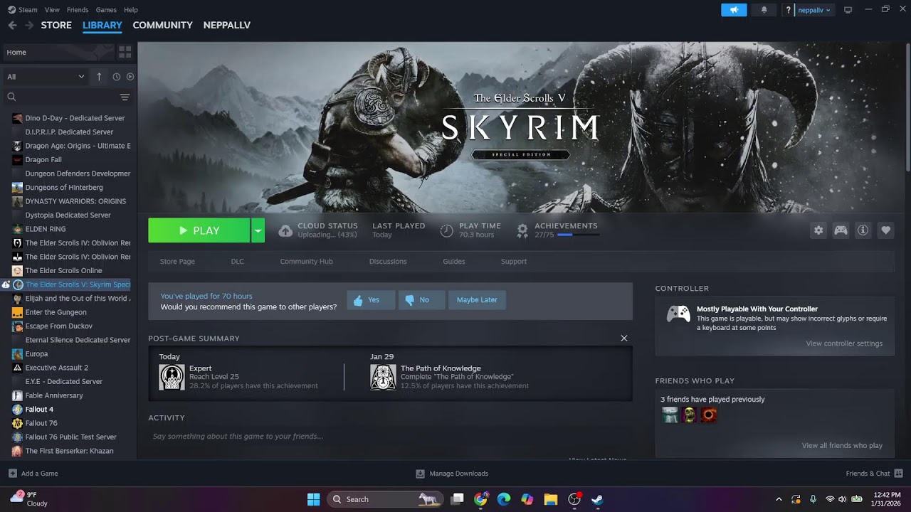
Task: Open the Support link
Action: click(514, 261)
